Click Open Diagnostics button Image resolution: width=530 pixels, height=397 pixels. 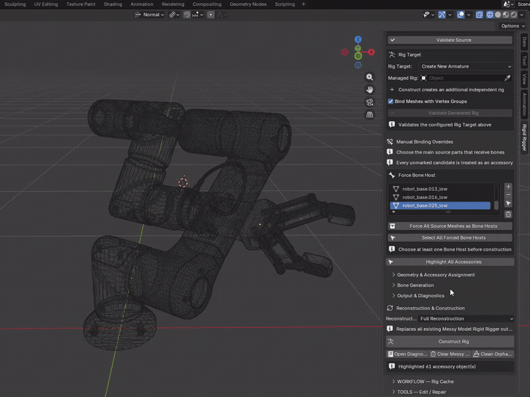[407, 354]
